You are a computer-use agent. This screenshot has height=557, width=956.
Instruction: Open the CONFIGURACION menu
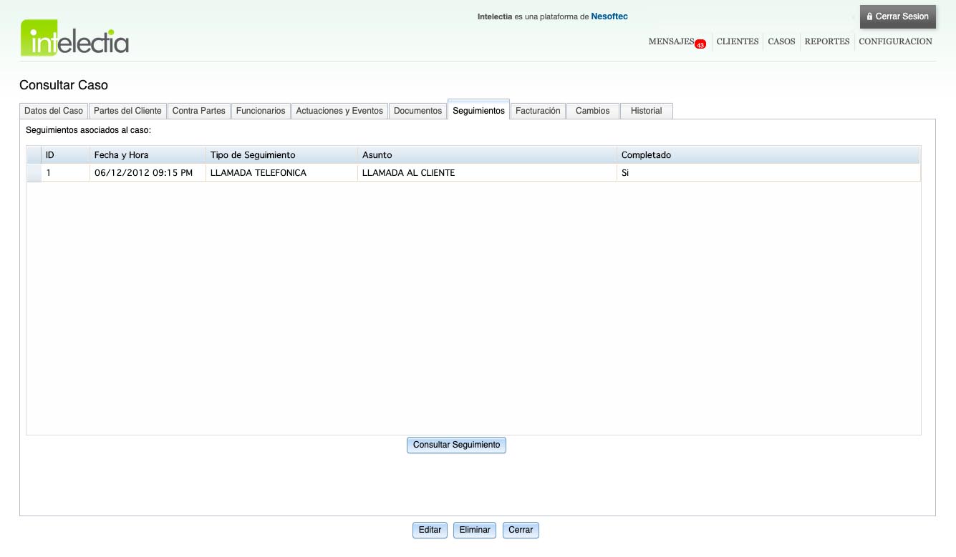pyautogui.click(x=895, y=41)
